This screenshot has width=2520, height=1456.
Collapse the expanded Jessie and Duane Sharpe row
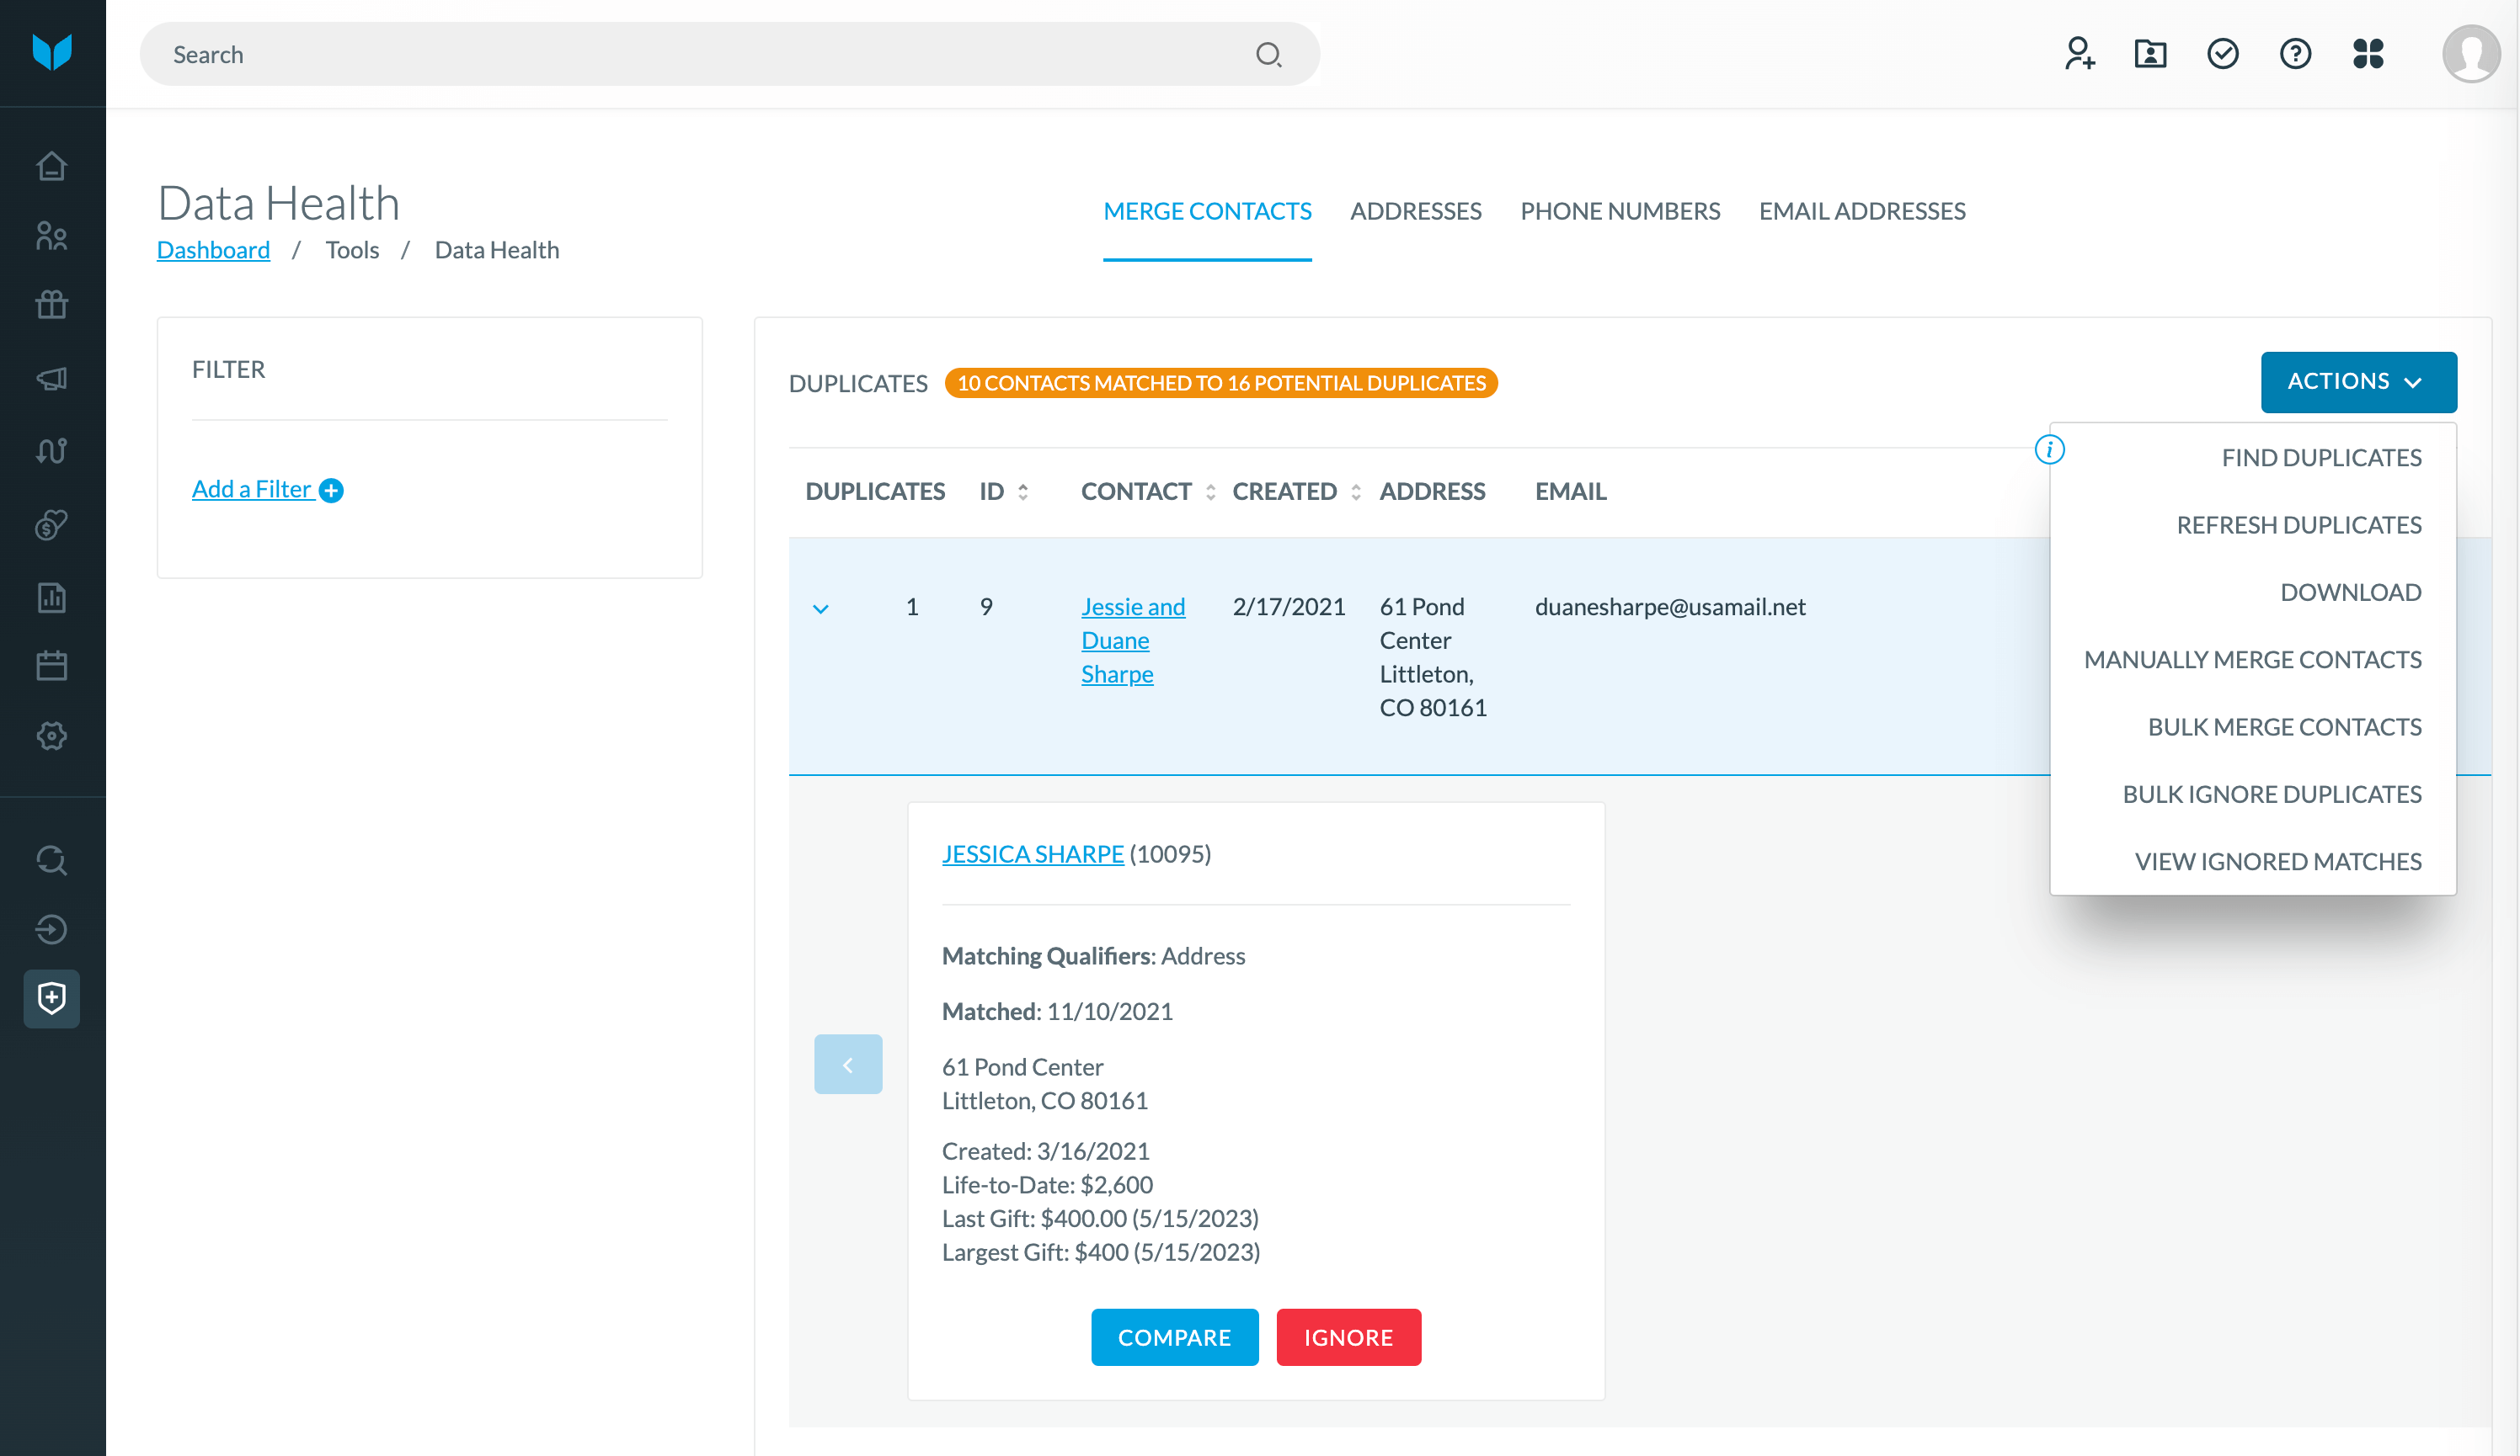[x=822, y=608]
